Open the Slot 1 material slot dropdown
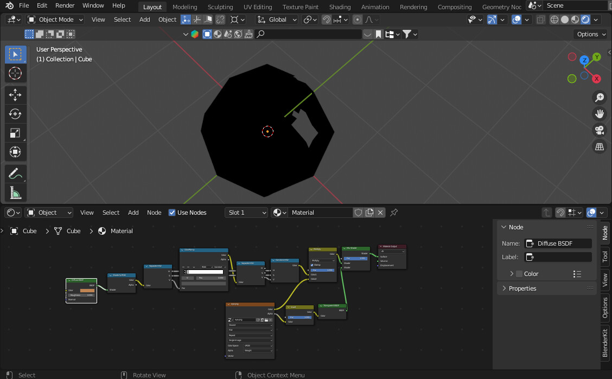 click(246, 213)
